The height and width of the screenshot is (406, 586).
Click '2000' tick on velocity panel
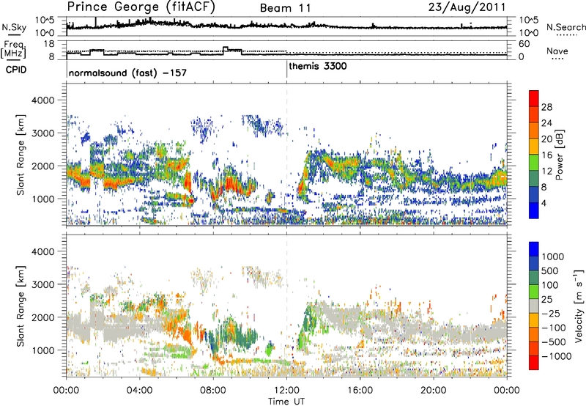pyautogui.click(x=43, y=317)
